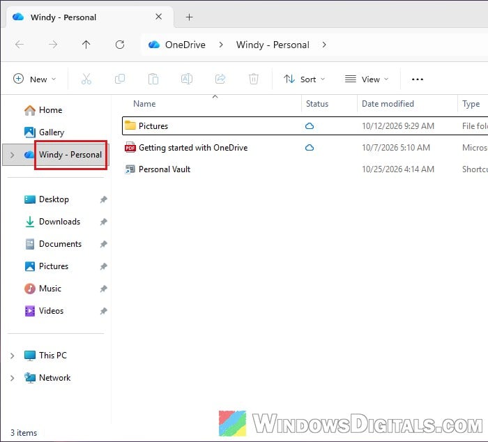
Task: Click the 10/7/2026 5:10 AM date cell
Action: click(396, 148)
